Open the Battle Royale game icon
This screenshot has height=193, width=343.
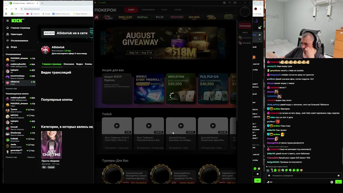(x=229, y=17)
